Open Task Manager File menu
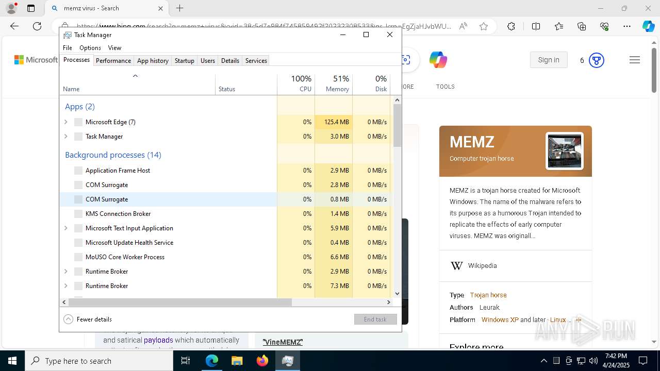The height and width of the screenshot is (371, 660). [x=68, y=48]
